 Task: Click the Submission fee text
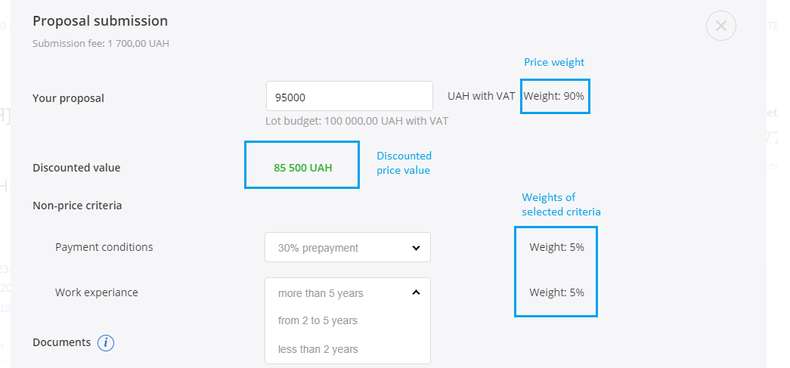101,43
